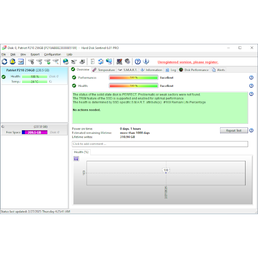Click the disk with clock test icon

tap(39, 61)
